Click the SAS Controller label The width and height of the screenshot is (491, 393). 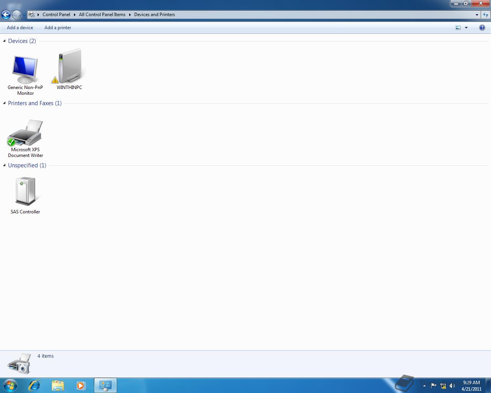tap(25, 212)
